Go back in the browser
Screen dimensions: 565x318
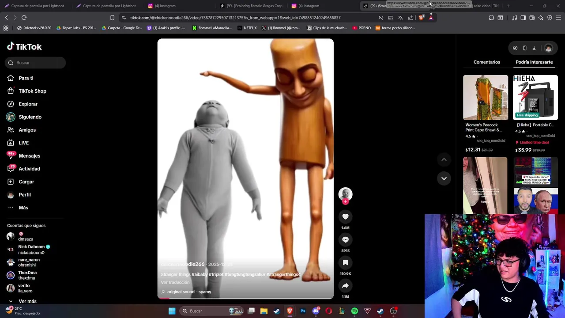point(6,18)
